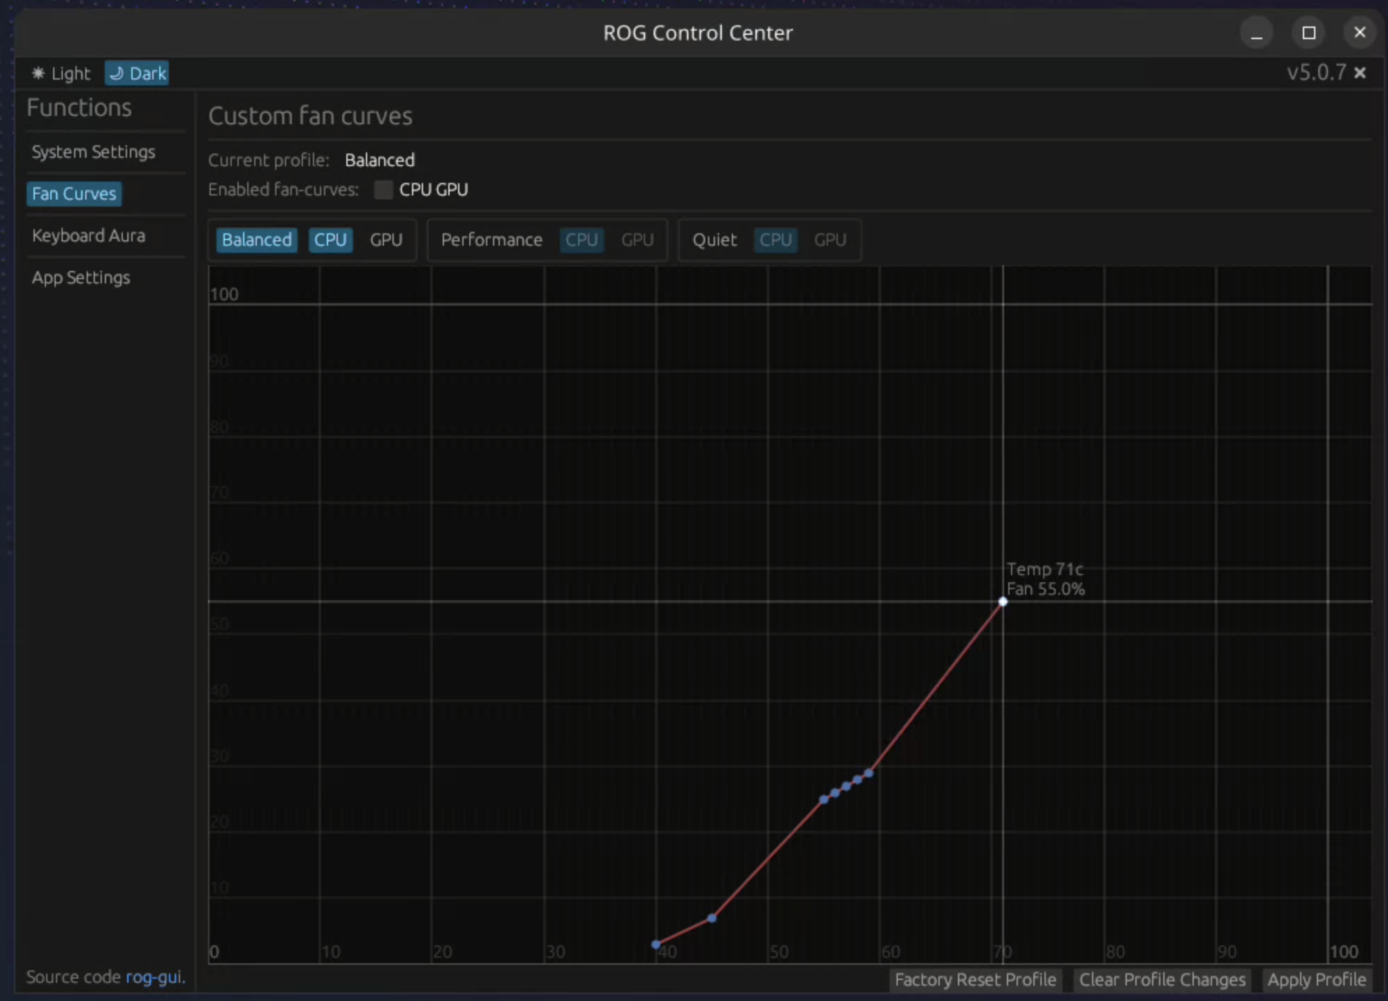Click the first fan curve point near 40

[x=656, y=944]
